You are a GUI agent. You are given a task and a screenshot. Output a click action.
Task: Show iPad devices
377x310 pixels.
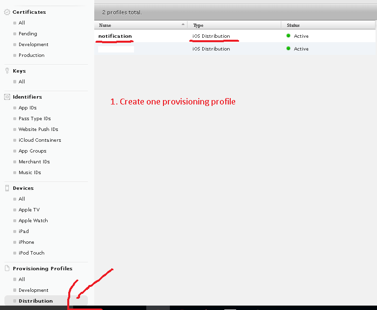[x=24, y=232]
